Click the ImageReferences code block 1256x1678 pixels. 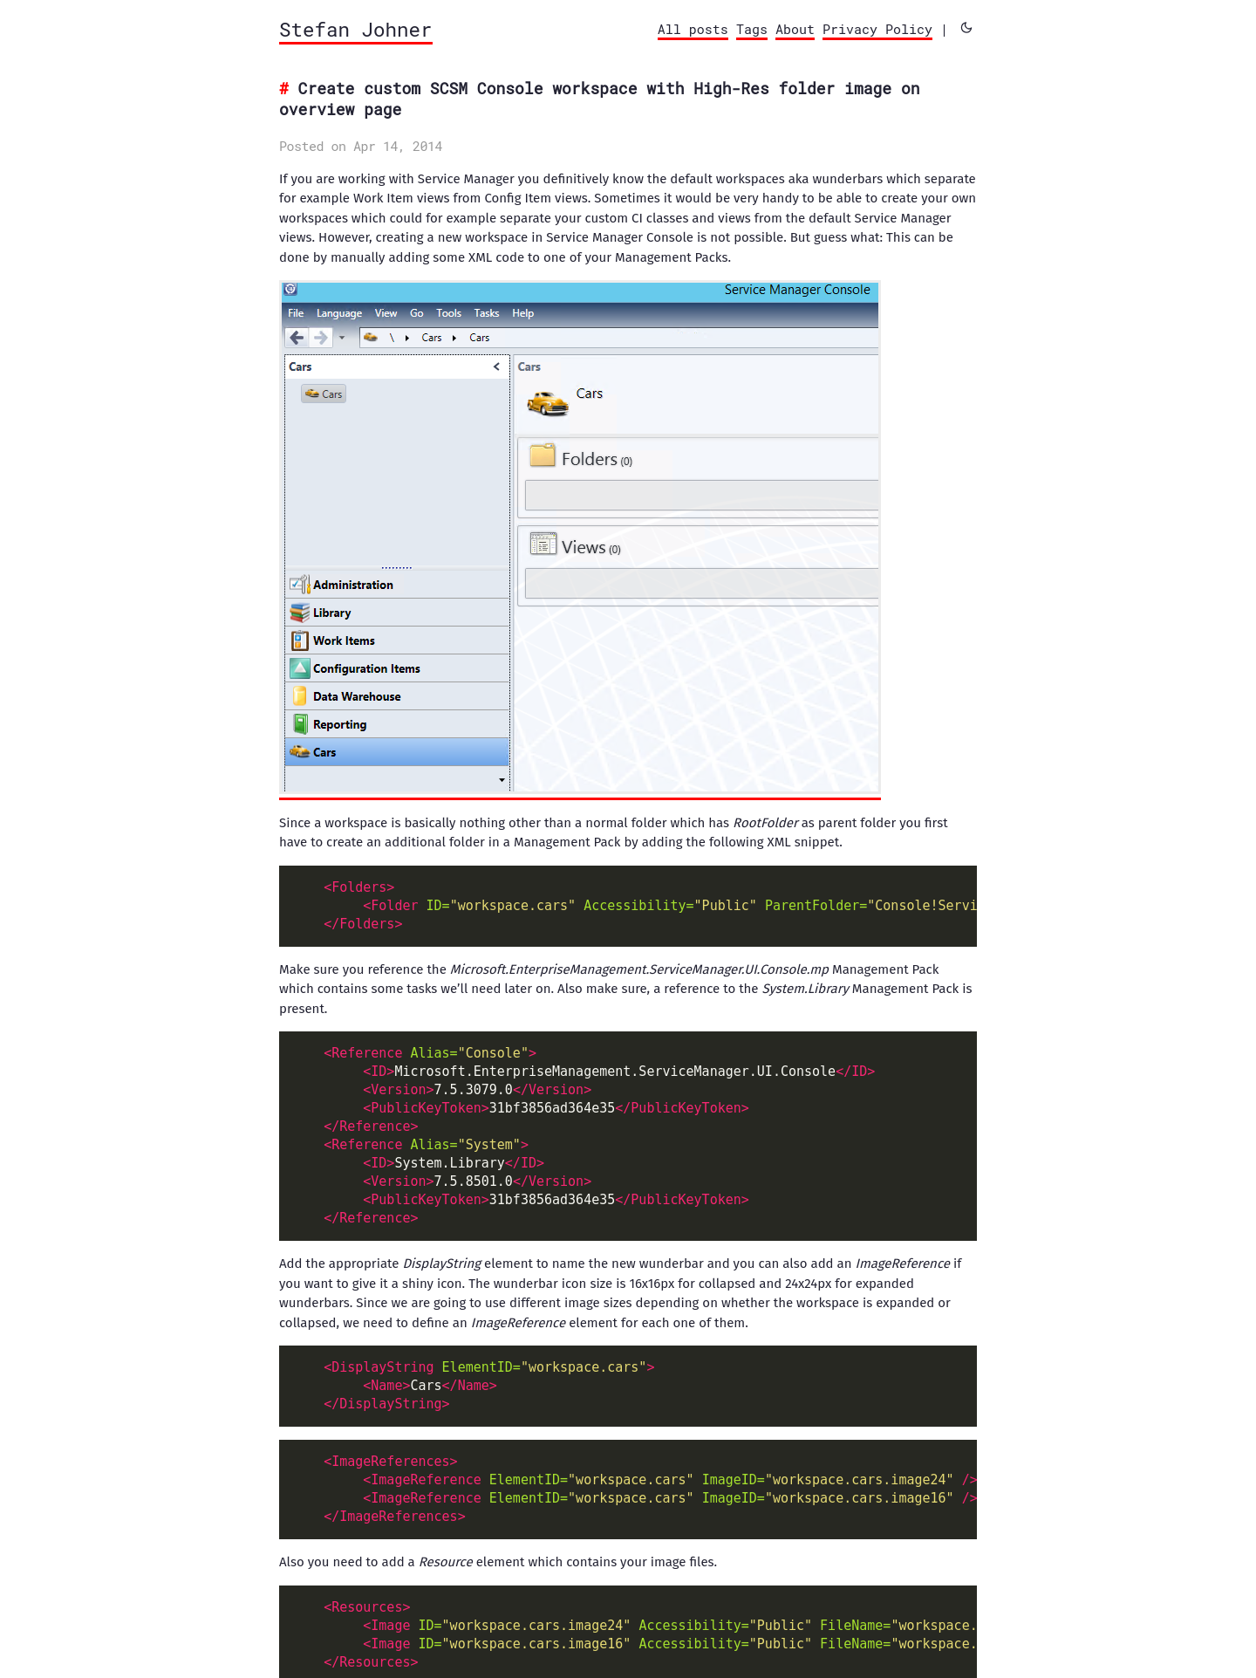[x=628, y=1490]
